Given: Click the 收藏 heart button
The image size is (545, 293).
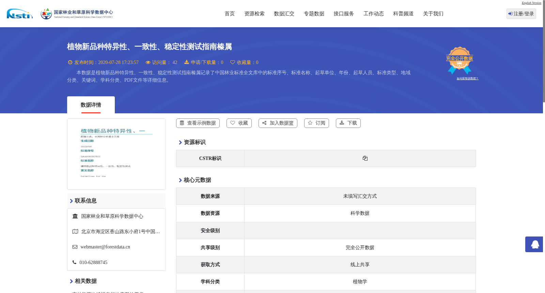Looking at the screenshot, I should point(239,123).
